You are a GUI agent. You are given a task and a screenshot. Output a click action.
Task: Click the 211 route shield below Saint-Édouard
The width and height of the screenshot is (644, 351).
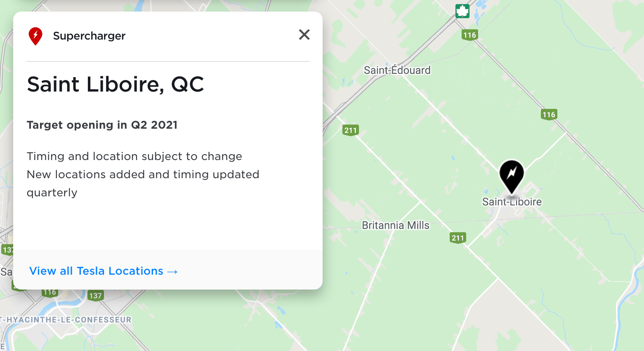coord(351,130)
